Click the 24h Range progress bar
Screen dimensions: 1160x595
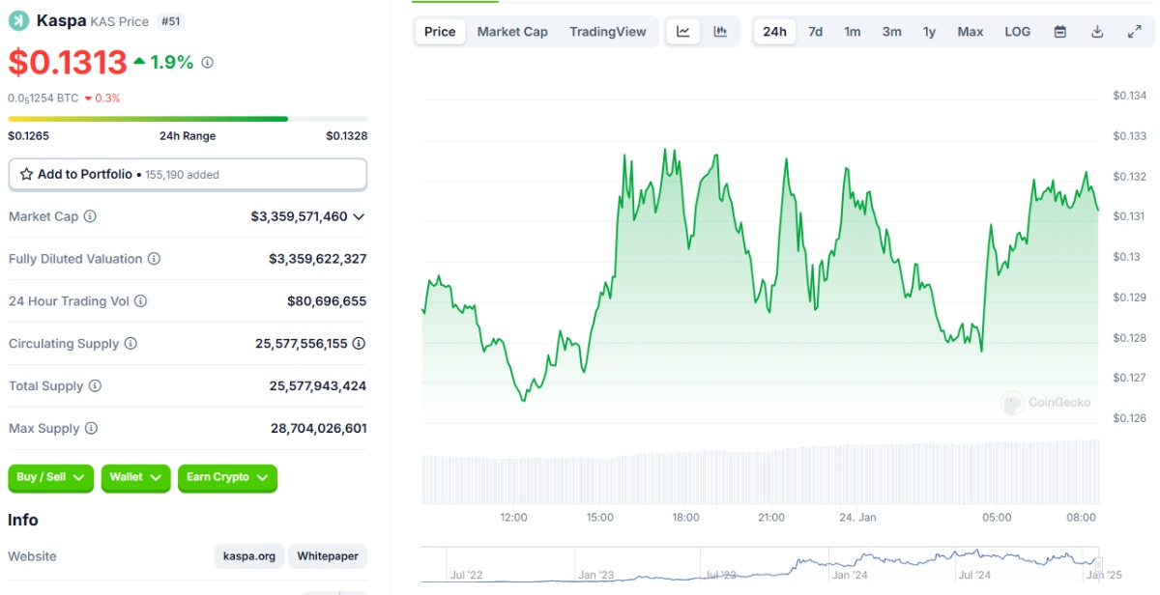click(188, 119)
